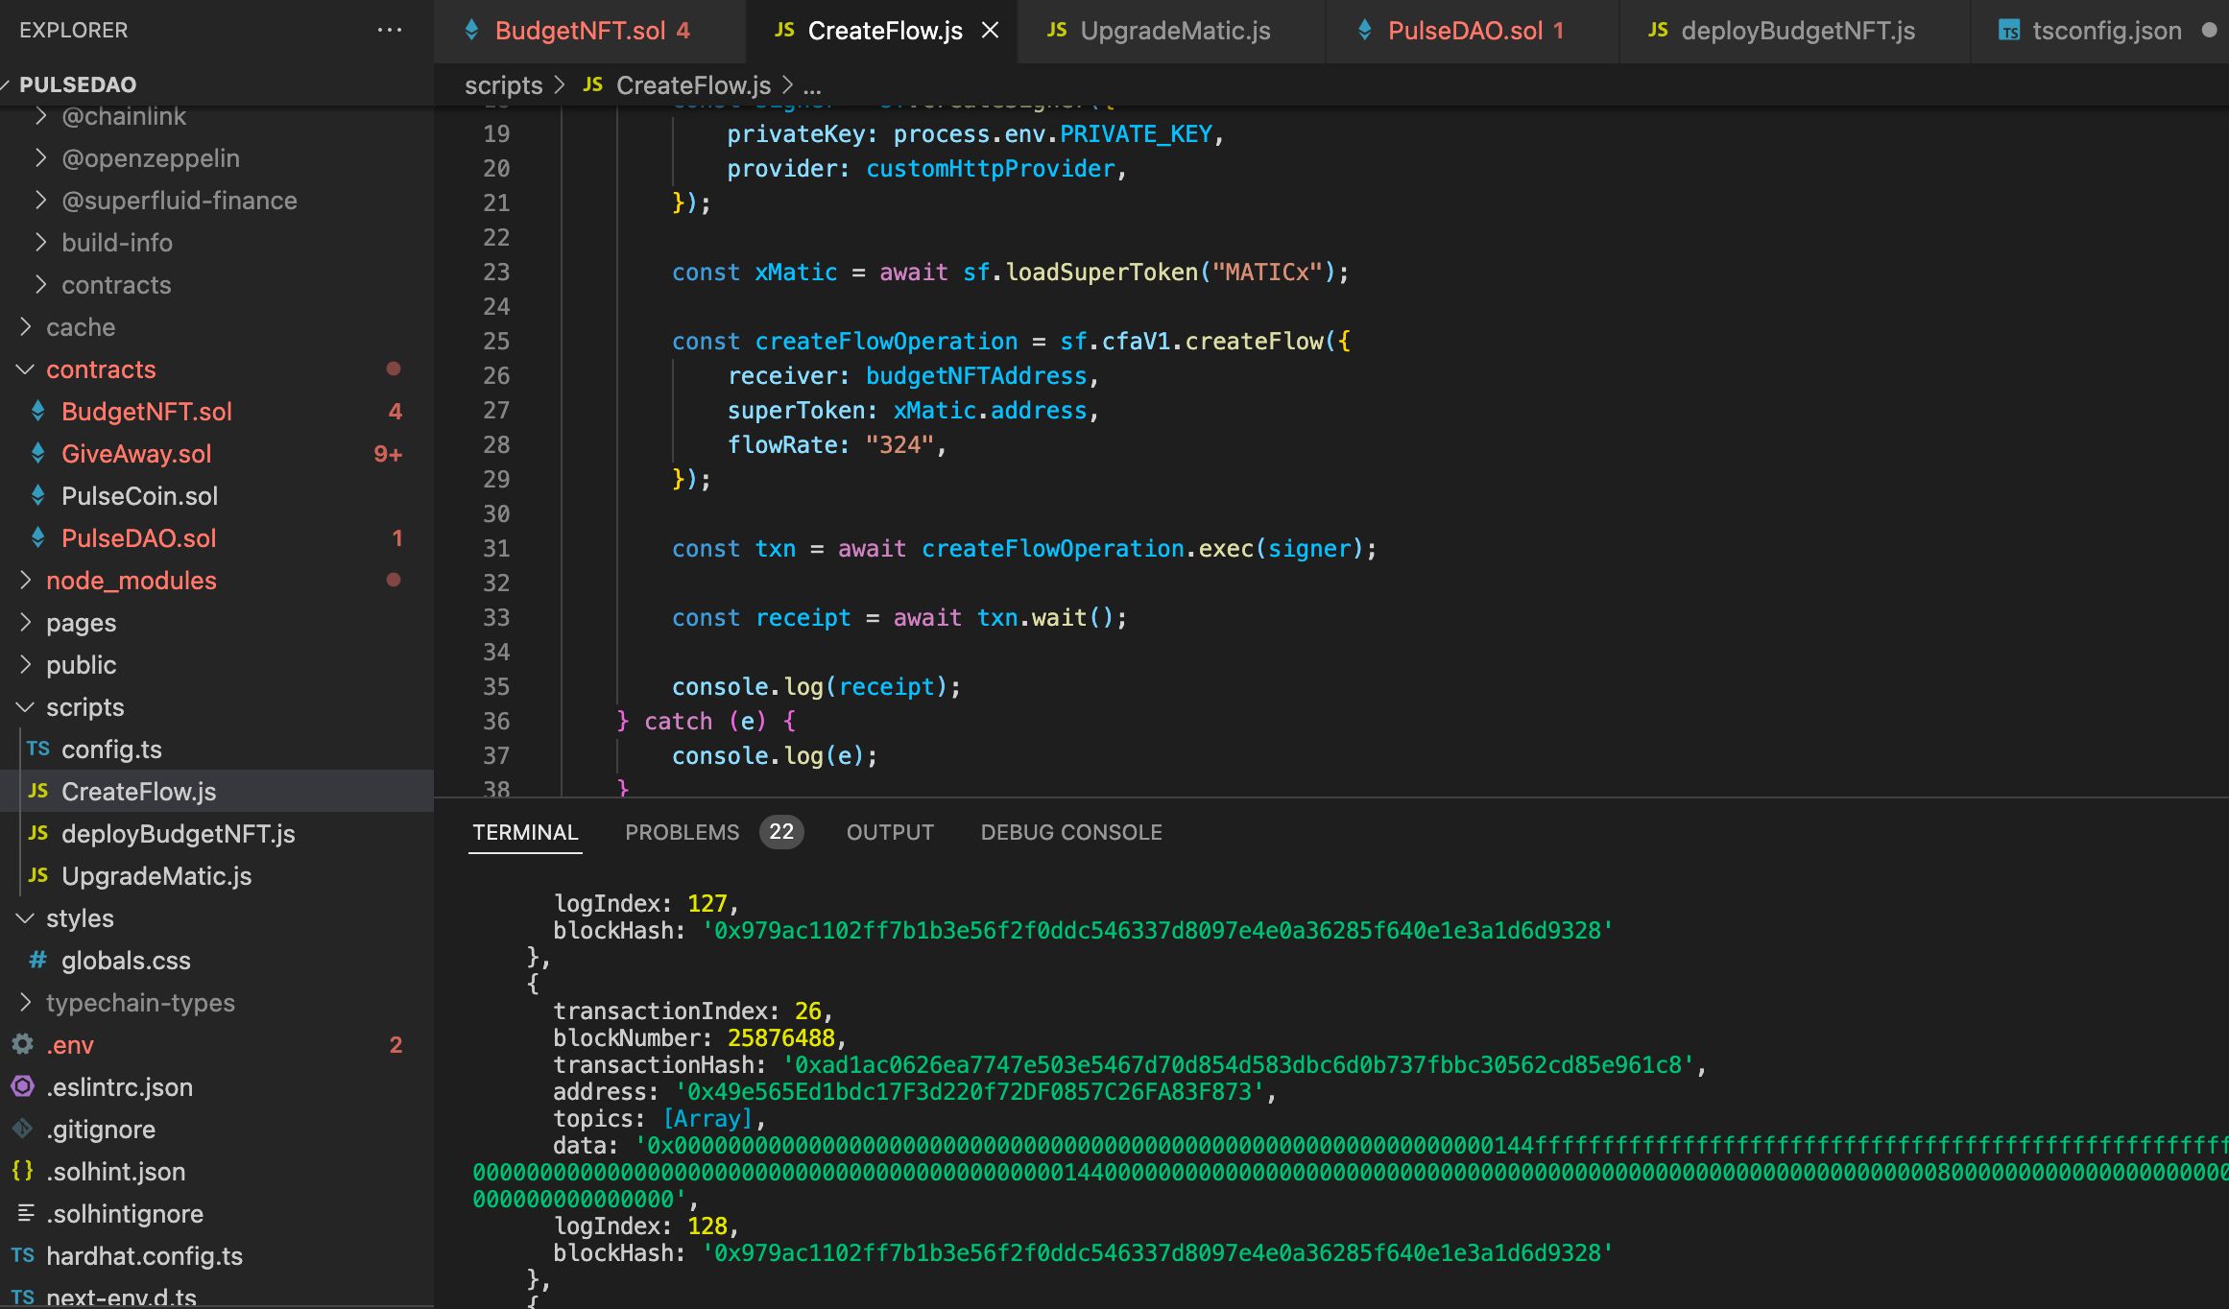The image size is (2229, 1309).
Task: Select deployBudgetNFT.js in scripts folder
Action: point(178,830)
